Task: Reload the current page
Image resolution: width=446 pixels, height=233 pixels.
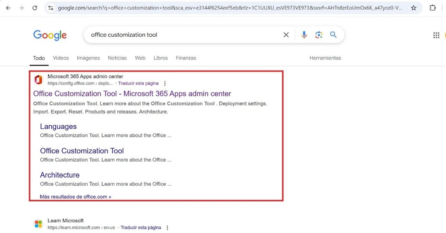Action: 35,8
